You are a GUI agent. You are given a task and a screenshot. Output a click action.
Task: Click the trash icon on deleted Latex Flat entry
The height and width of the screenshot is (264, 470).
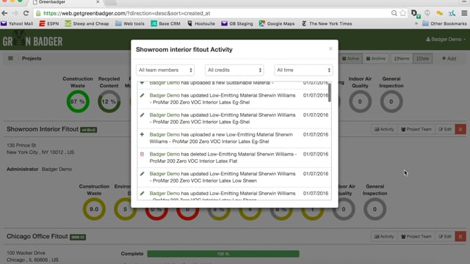[x=142, y=154]
